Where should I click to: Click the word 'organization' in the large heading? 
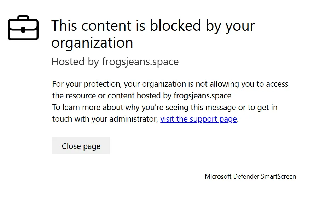pyautogui.click(x=92, y=43)
